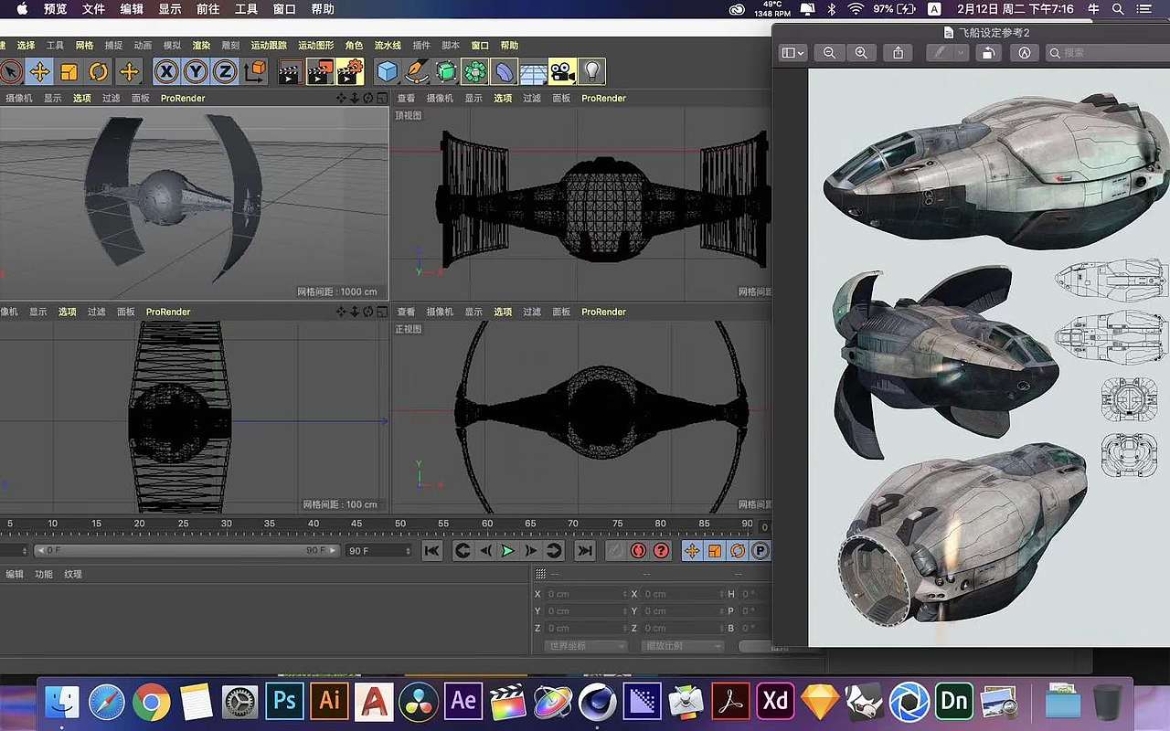Image resolution: width=1170 pixels, height=731 pixels.
Task: Click the X position coordinate field
Action: tap(585, 594)
